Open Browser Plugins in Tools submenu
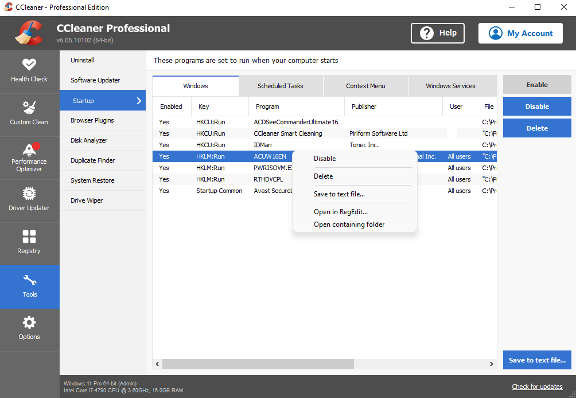576x398 pixels. pos(103,120)
